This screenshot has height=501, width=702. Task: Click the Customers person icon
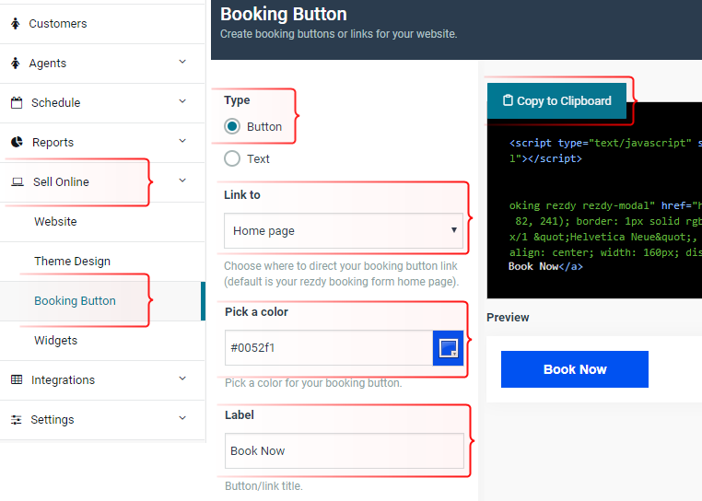click(16, 24)
